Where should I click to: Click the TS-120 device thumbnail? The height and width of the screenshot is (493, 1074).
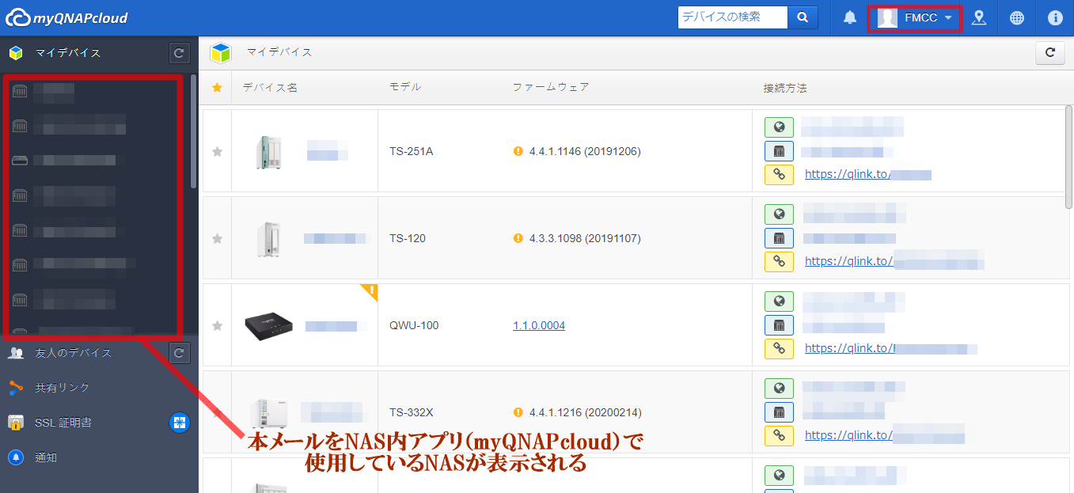tap(268, 238)
